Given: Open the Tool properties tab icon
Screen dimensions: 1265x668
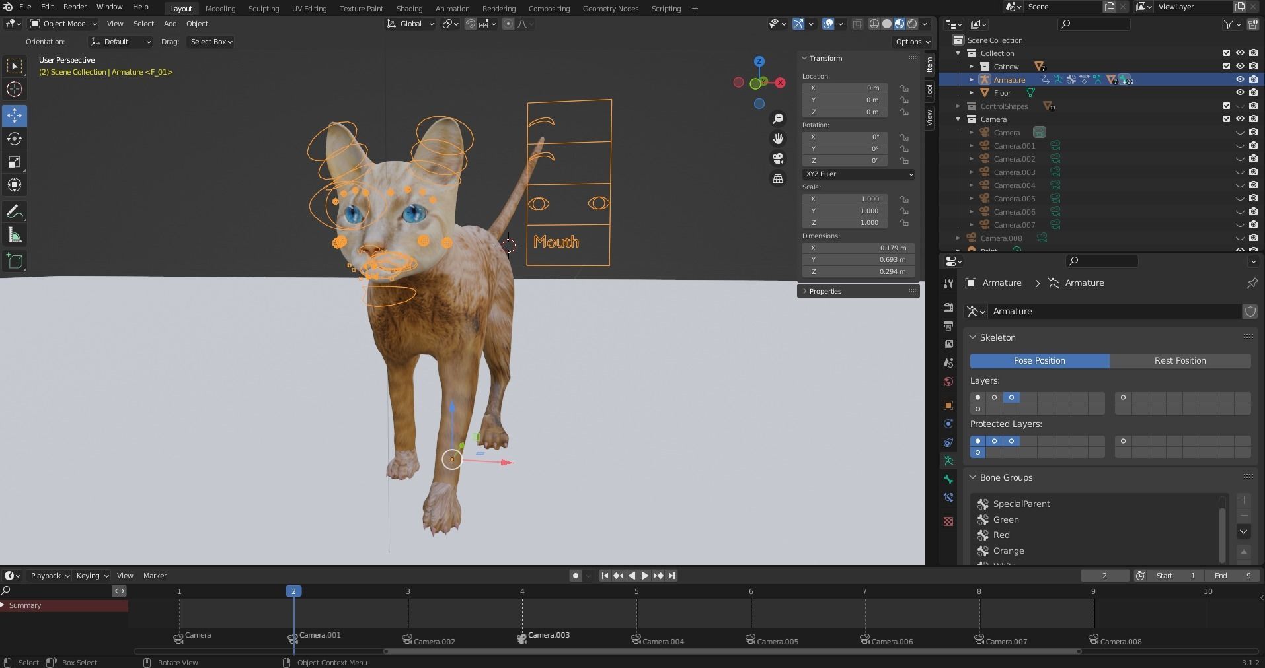Looking at the screenshot, I should click(948, 284).
